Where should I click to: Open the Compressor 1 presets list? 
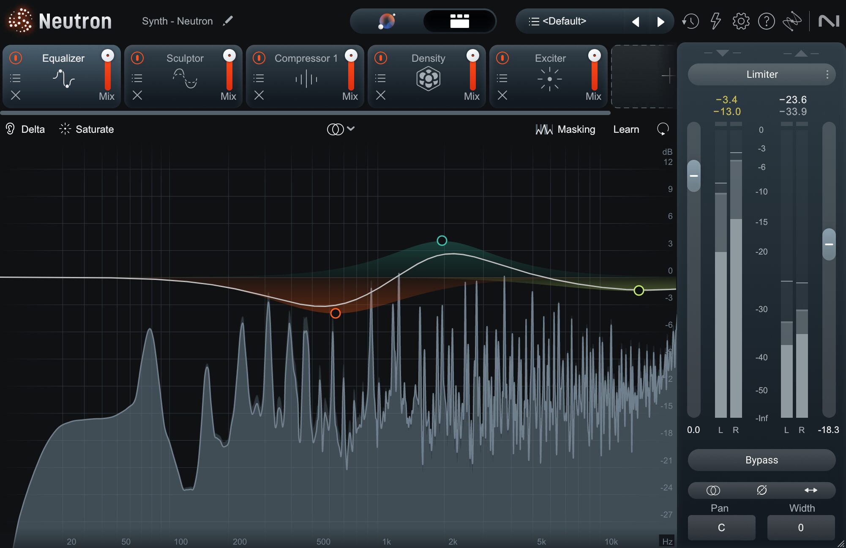pos(259,78)
